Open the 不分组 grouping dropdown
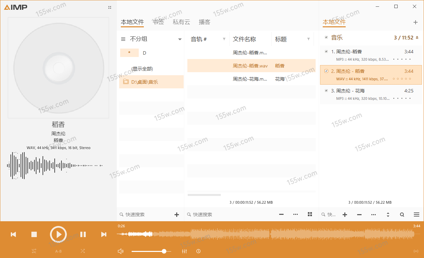 click(x=180, y=39)
